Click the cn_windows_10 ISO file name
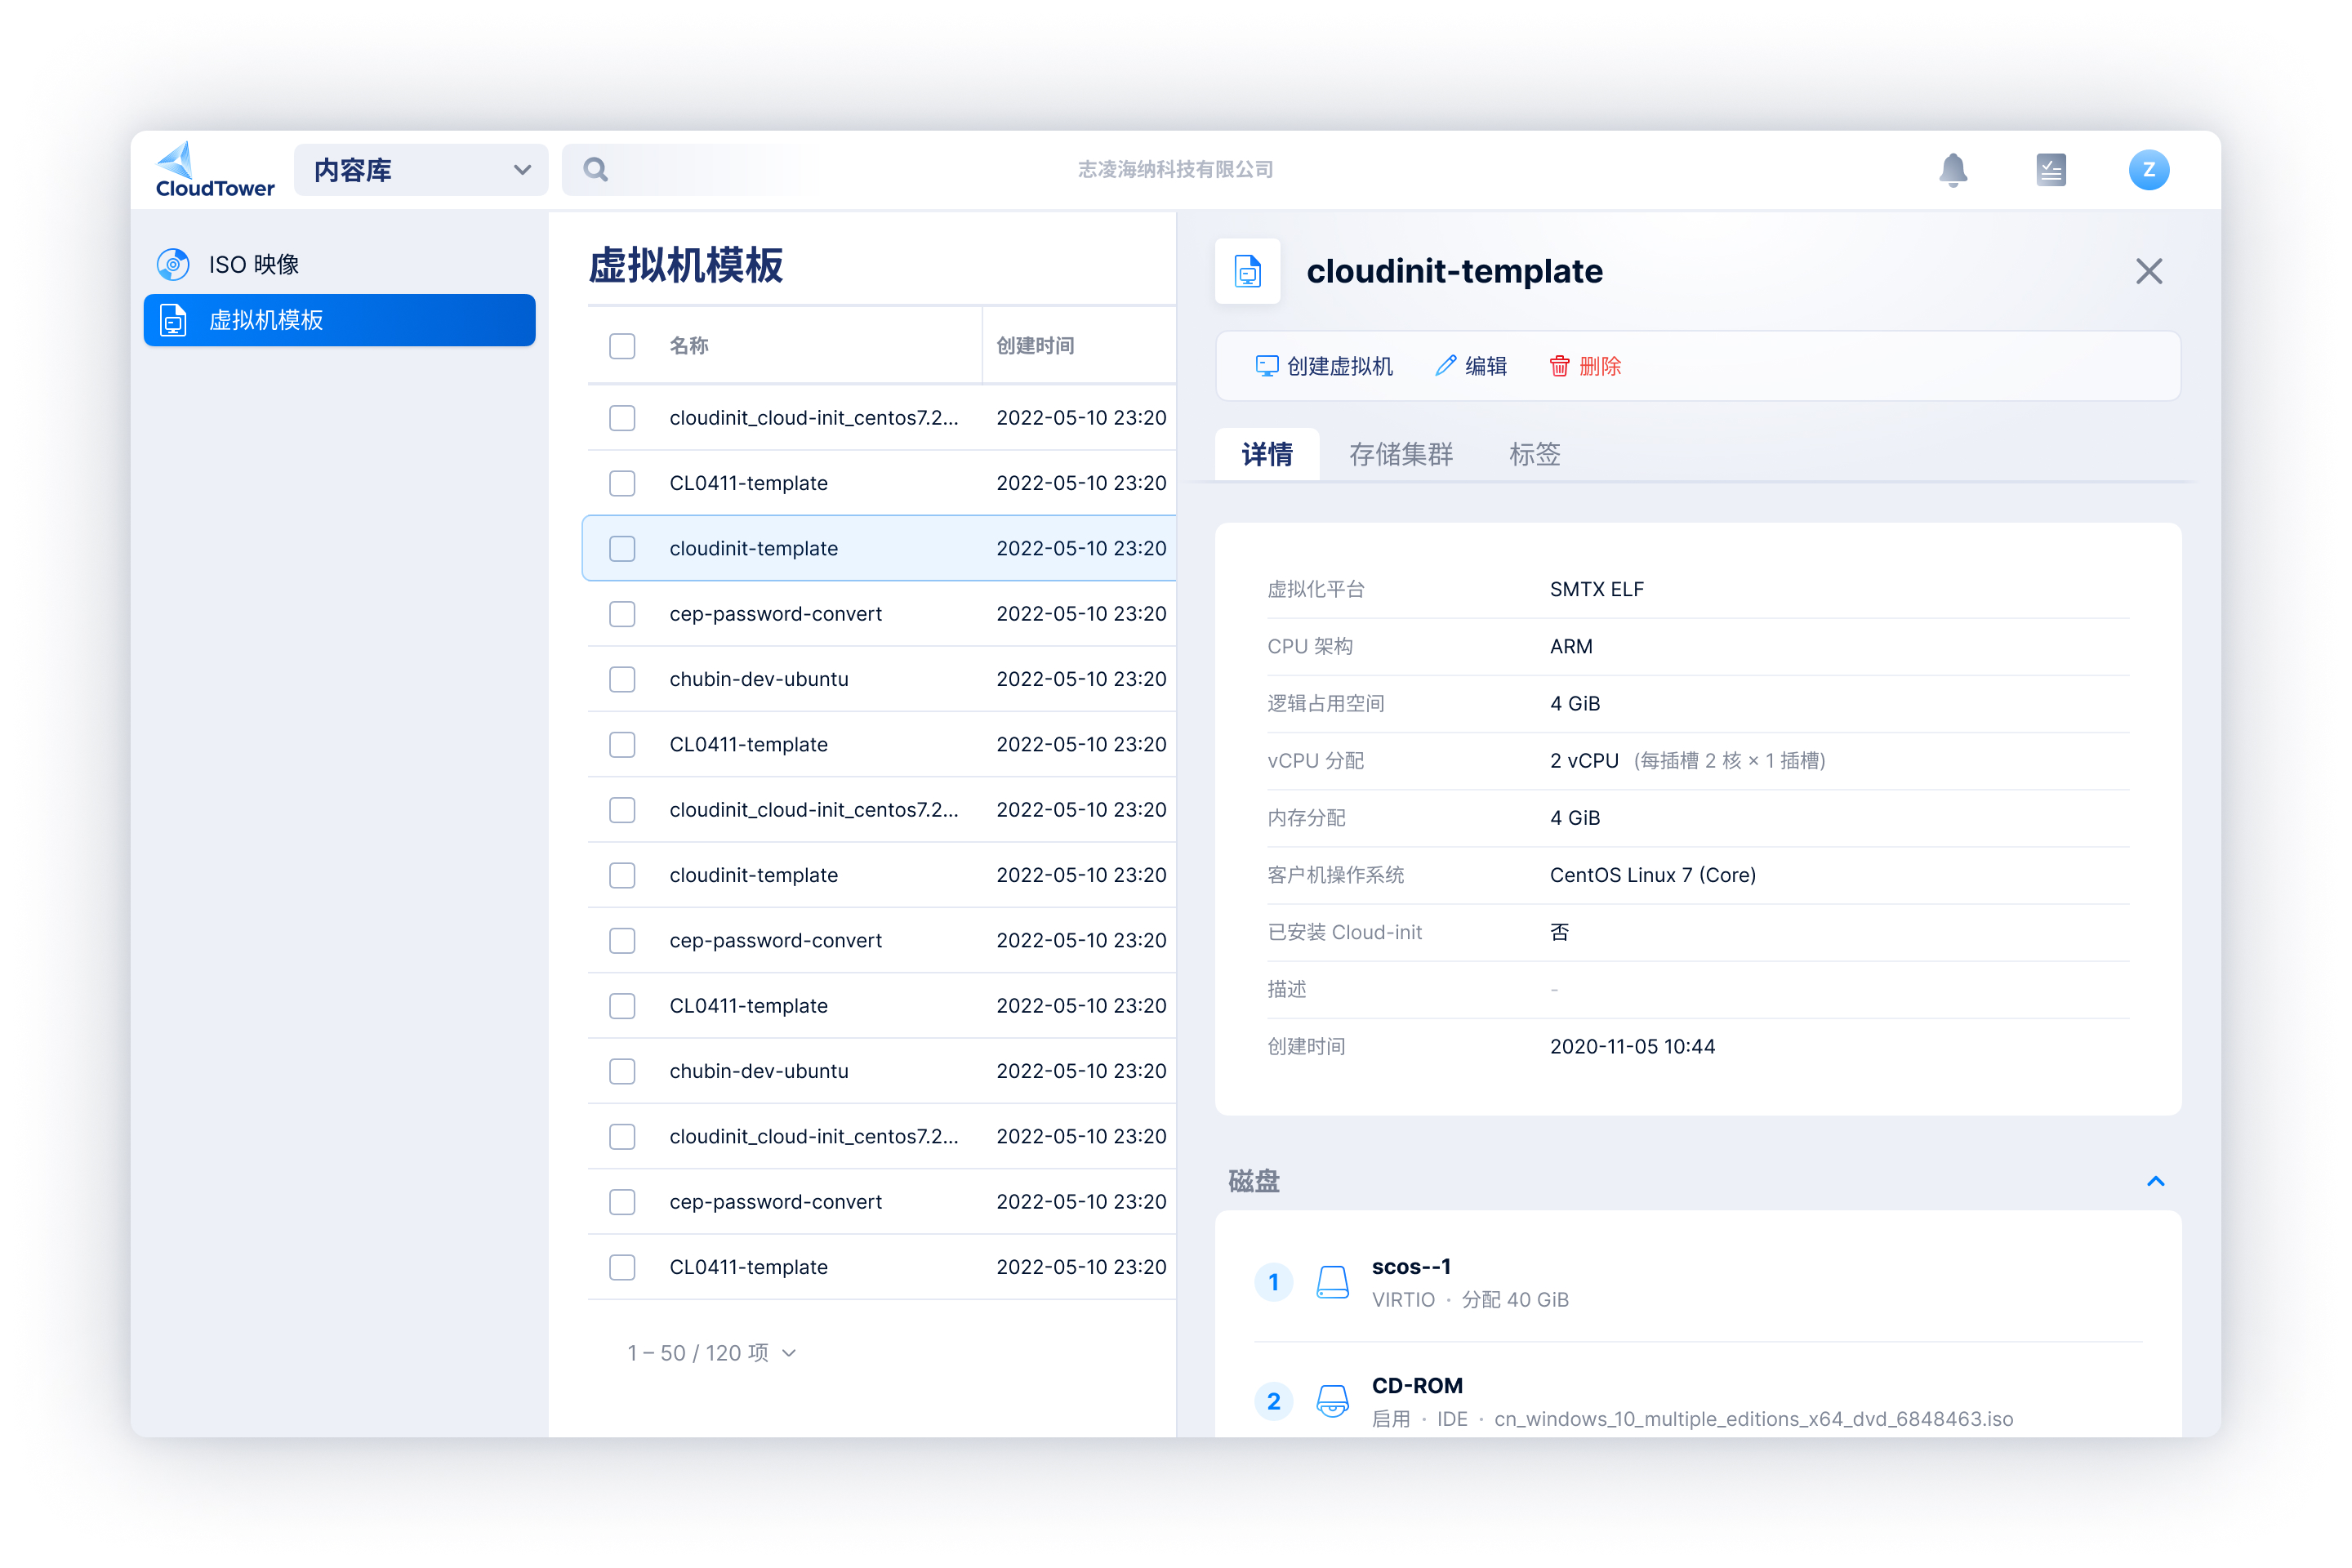The image size is (2352, 1568). pos(1753,1420)
